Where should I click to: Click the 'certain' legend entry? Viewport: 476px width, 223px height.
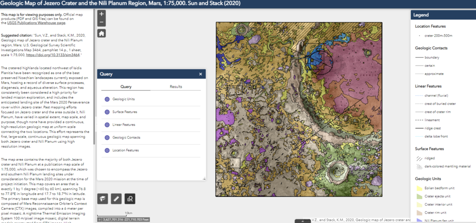pyautogui.click(x=430, y=65)
